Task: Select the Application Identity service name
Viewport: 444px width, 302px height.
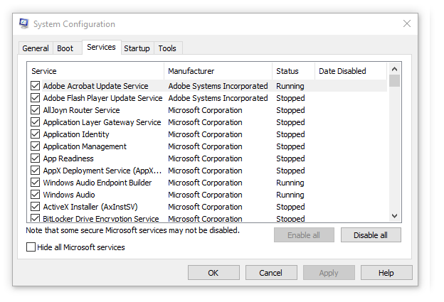Action: [76, 134]
